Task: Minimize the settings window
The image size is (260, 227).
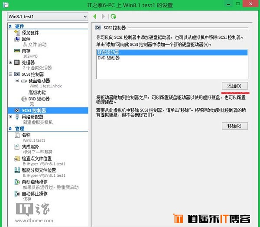Action: [228, 4]
